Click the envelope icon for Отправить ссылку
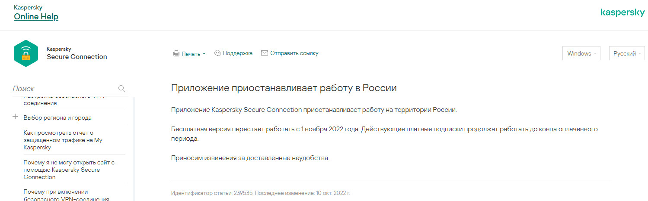Image resolution: width=648 pixels, height=201 pixels. (x=265, y=53)
